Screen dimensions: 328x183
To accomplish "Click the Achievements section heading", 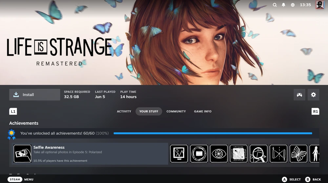I will pyautogui.click(x=24, y=123).
